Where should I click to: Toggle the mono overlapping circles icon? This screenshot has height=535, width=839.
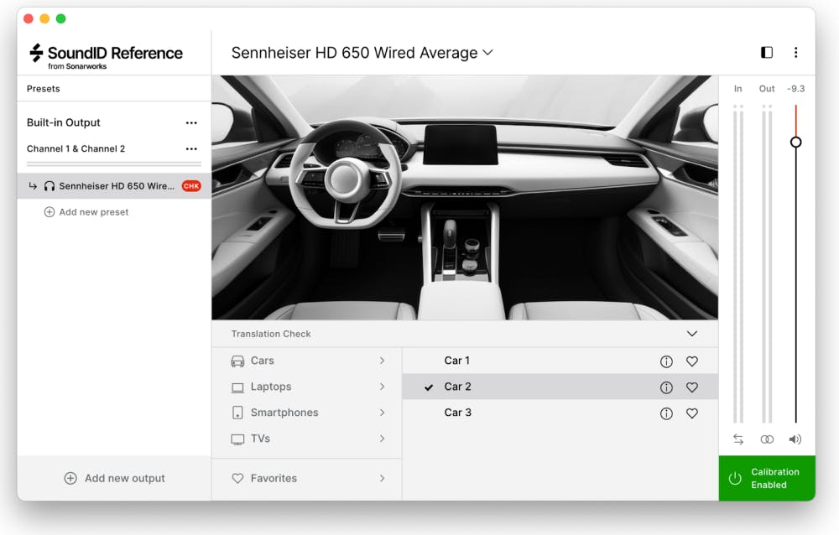[x=767, y=439]
